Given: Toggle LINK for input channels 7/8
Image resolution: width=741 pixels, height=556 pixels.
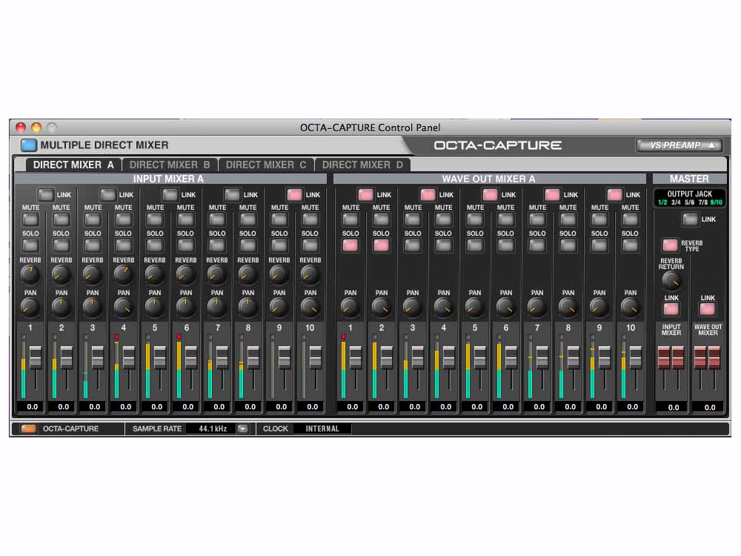Looking at the screenshot, I should (232, 194).
